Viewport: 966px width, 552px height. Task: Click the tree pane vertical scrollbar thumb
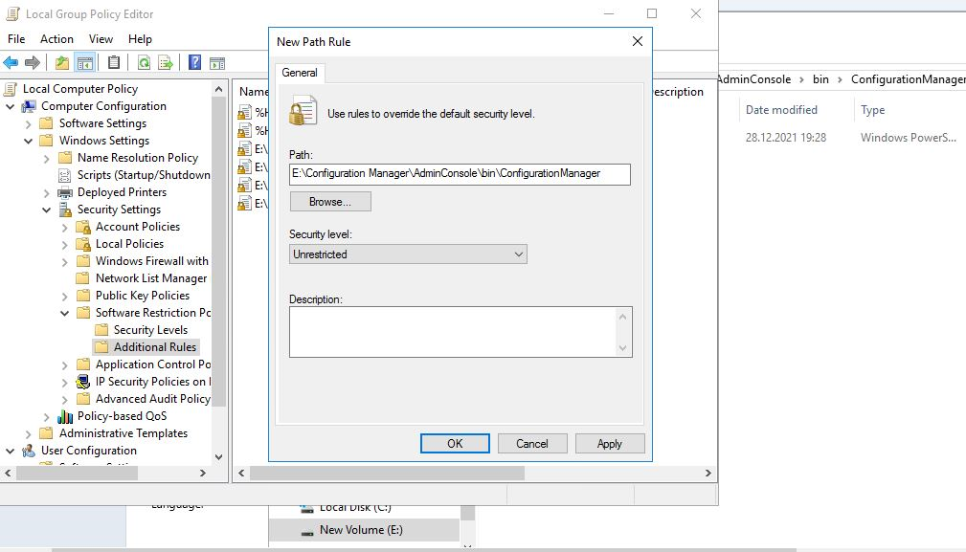[218, 253]
